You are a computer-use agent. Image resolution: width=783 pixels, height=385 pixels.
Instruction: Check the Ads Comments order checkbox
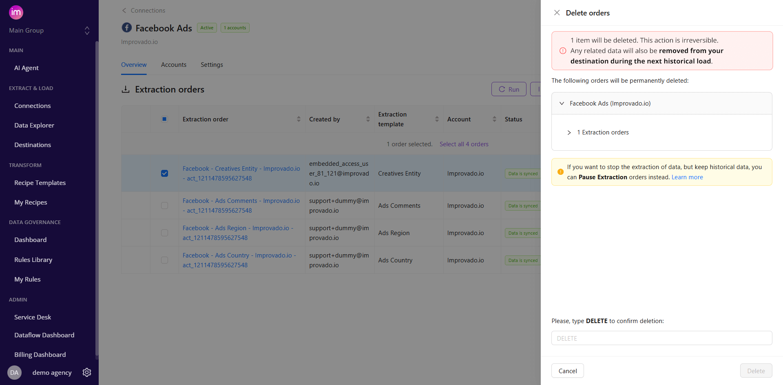tap(164, 206)
